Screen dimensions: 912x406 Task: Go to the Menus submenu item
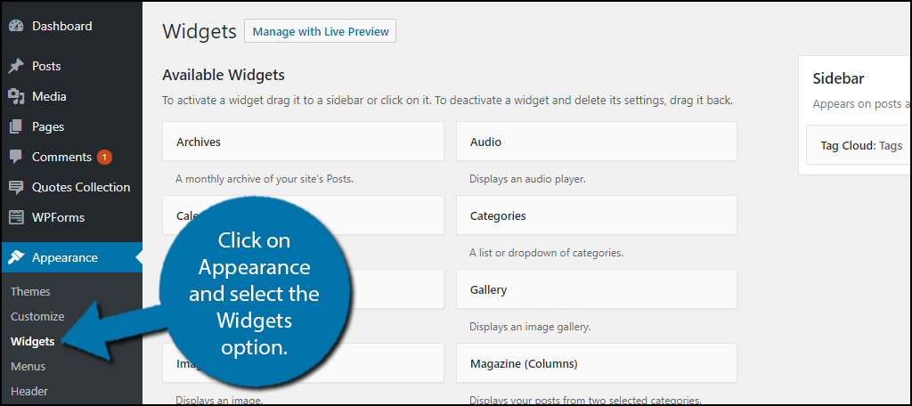pyautogui.click(x=28, y=367)
